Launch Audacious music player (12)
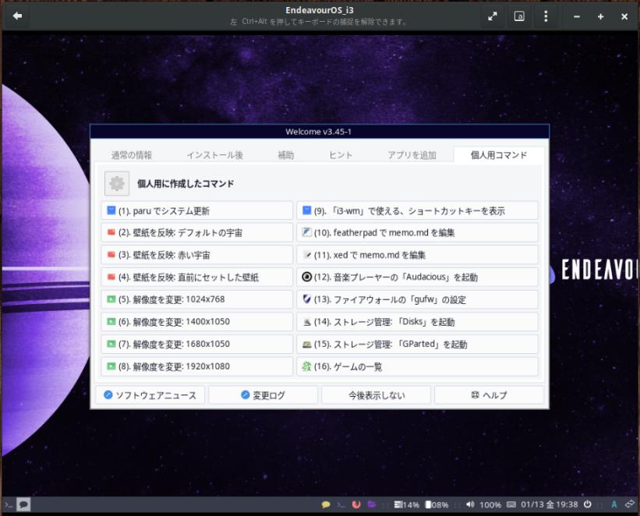The height and width of the screenshot is (516, 640). (417, 277)
